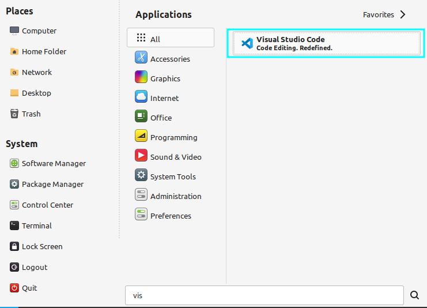This screenshot has height=308, width=427.
Task: Click the Package Manager label
Action: tap(53, 184)
